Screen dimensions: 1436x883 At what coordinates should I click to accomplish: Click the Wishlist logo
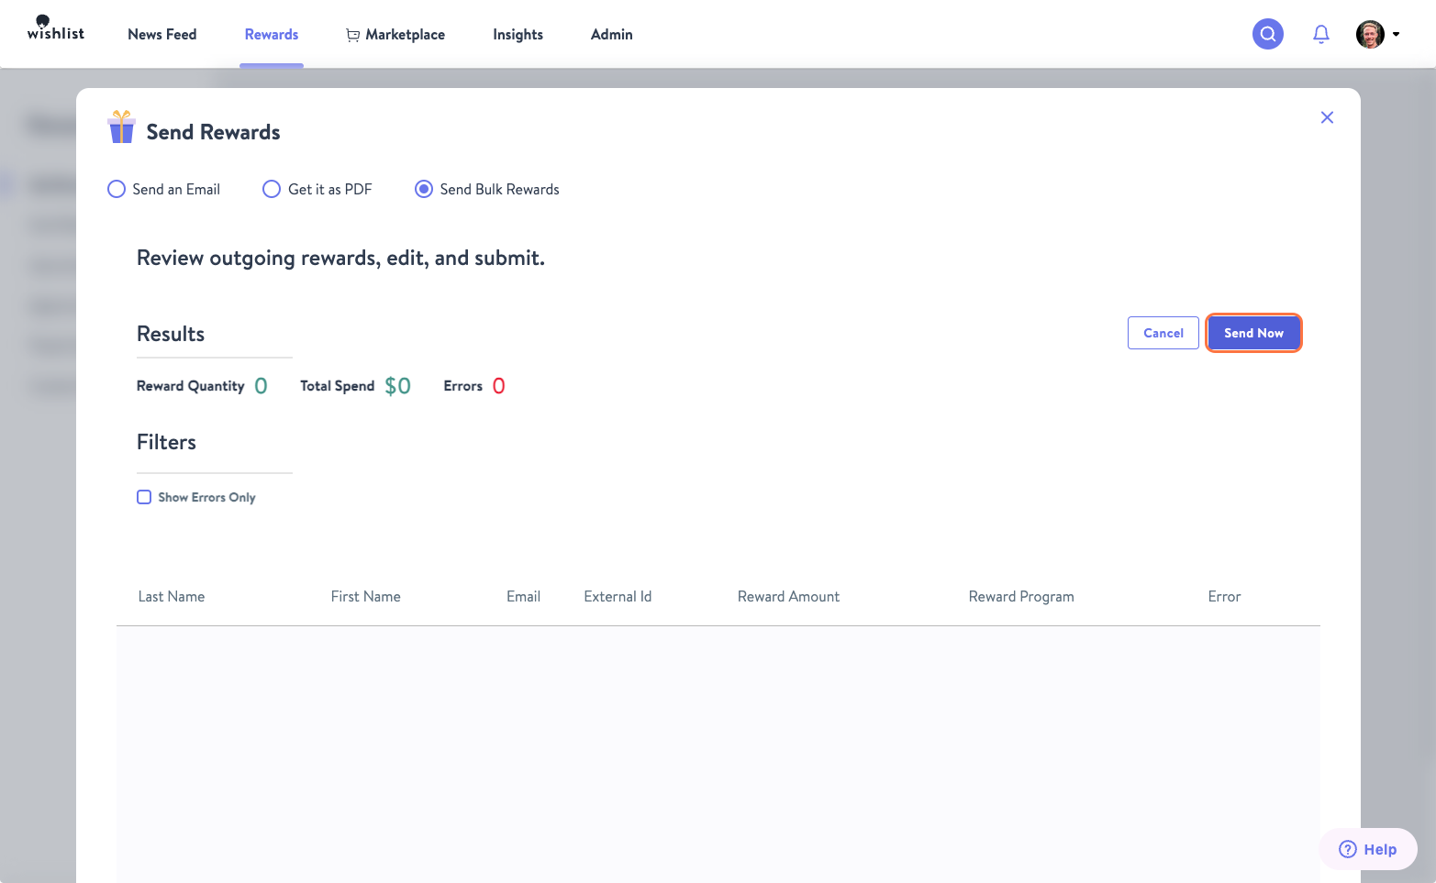(x=56, y=28)
